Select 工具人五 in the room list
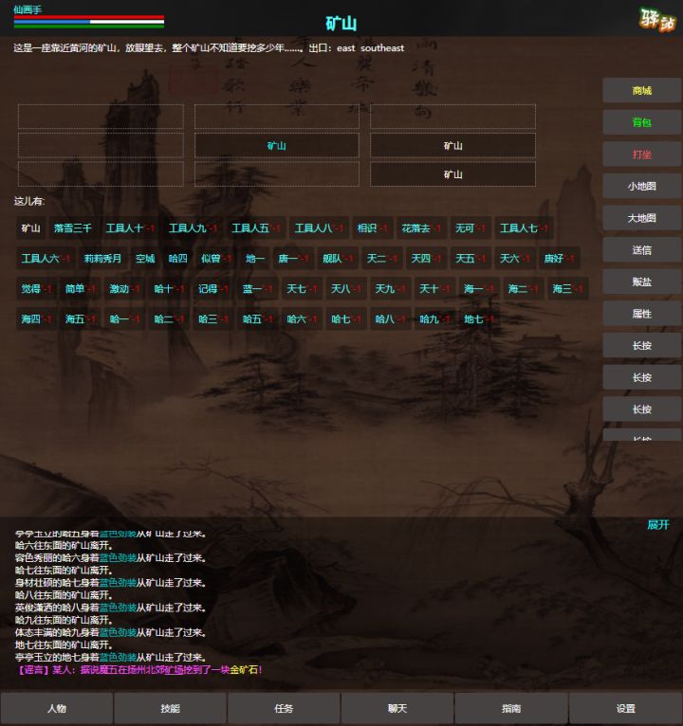 [x=256, y=228]
